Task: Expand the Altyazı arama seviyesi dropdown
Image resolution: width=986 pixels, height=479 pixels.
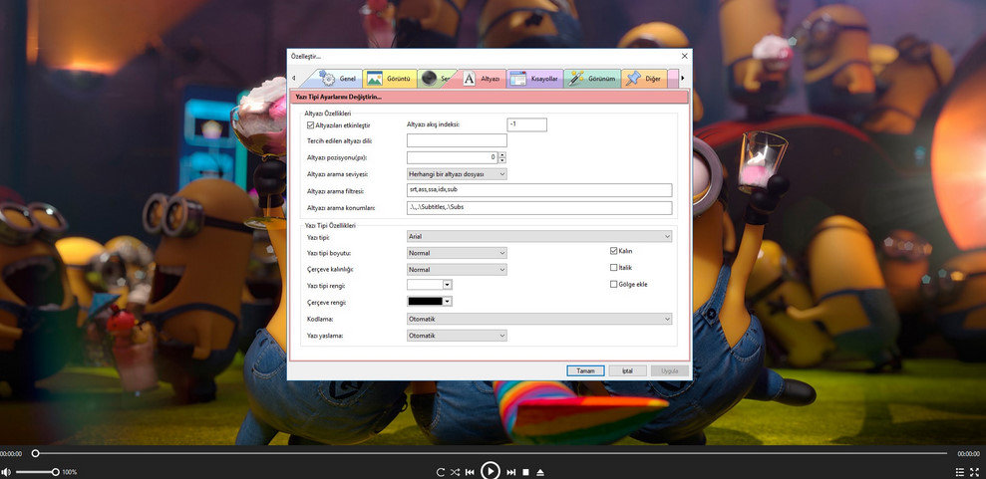Action: point(457,174)
